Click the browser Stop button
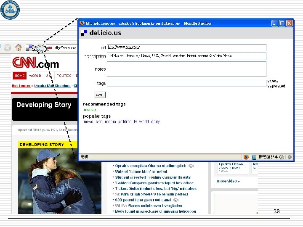This screenshot has width=303, height=227. [x=8, y=48]
